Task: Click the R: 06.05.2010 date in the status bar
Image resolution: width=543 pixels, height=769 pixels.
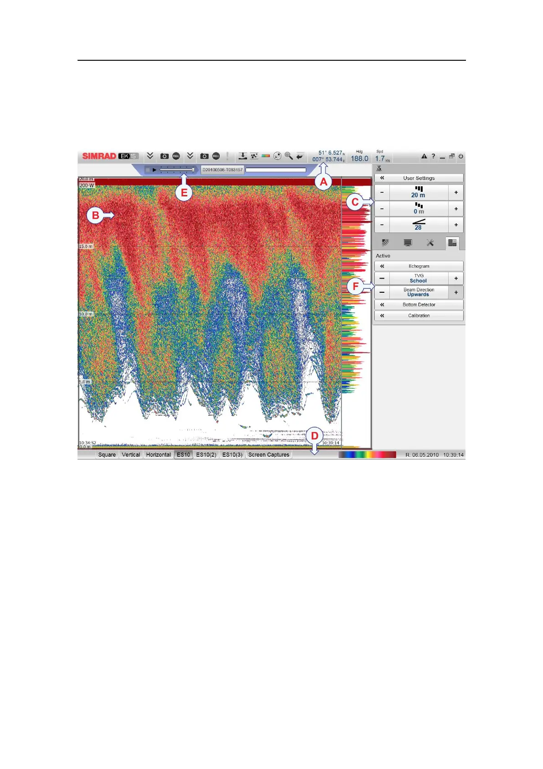Action: tap(422, 455)
